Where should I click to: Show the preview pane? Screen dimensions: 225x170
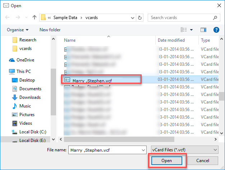tap(203, 30)
